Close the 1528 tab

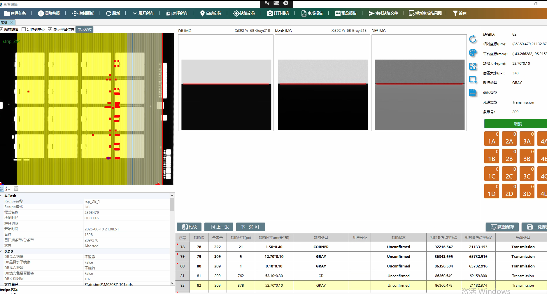[12, 22]
